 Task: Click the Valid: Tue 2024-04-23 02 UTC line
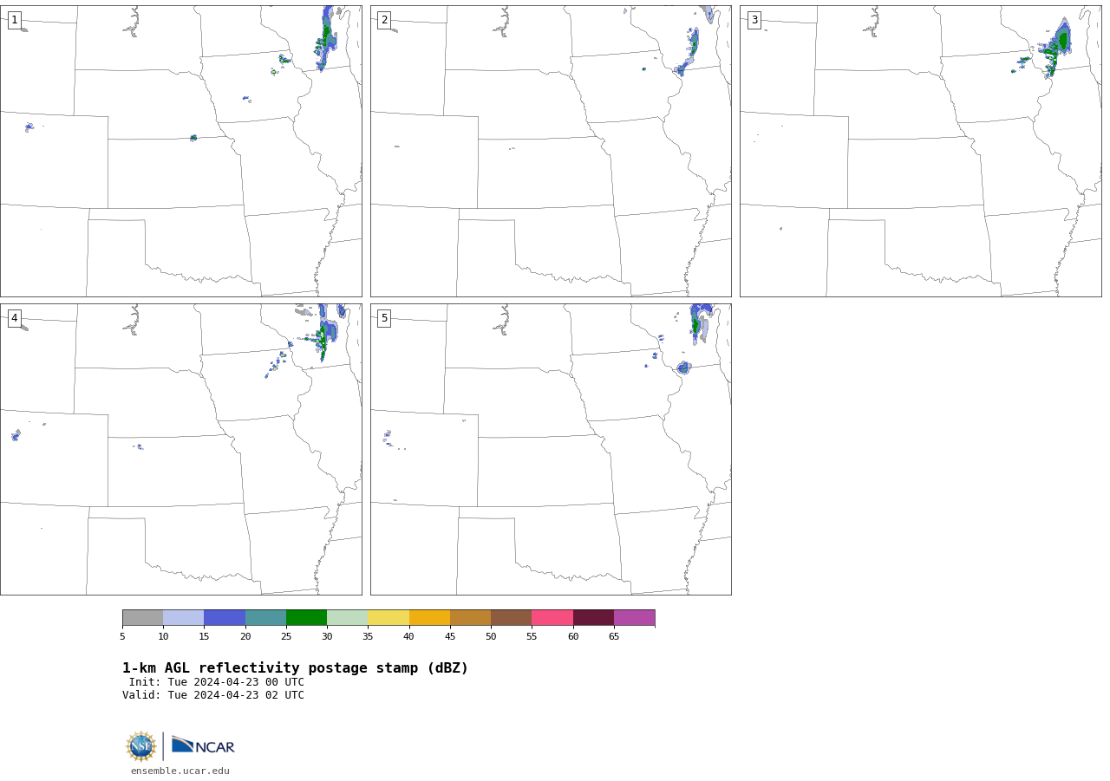tap(213, 695)
